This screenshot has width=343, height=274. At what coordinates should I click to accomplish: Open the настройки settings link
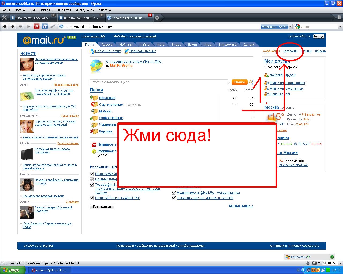pos(290,51)
